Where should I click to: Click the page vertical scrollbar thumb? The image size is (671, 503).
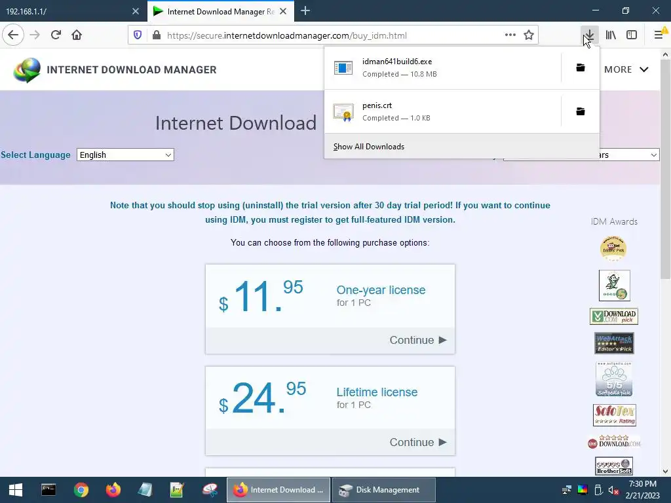tap(665, 169)
